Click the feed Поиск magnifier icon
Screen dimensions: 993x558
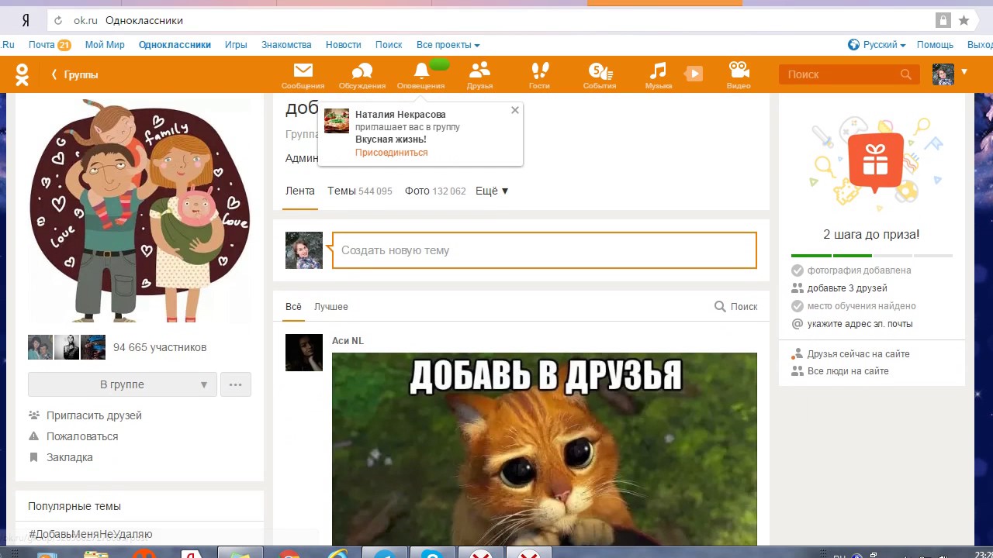720,306
